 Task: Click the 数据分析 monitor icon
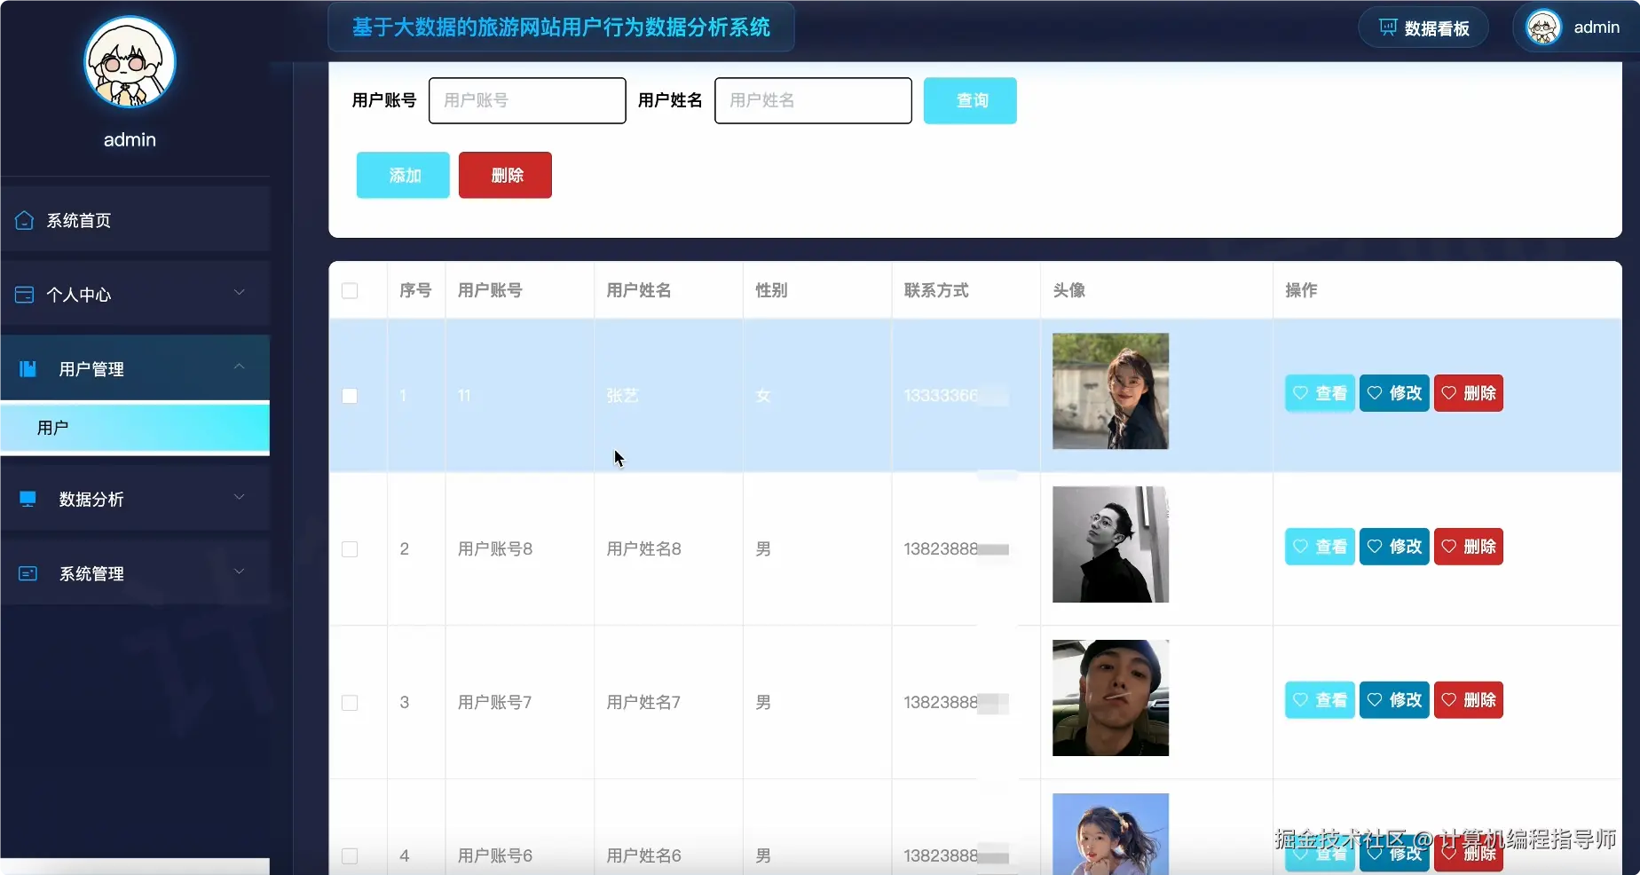point(28,499)
